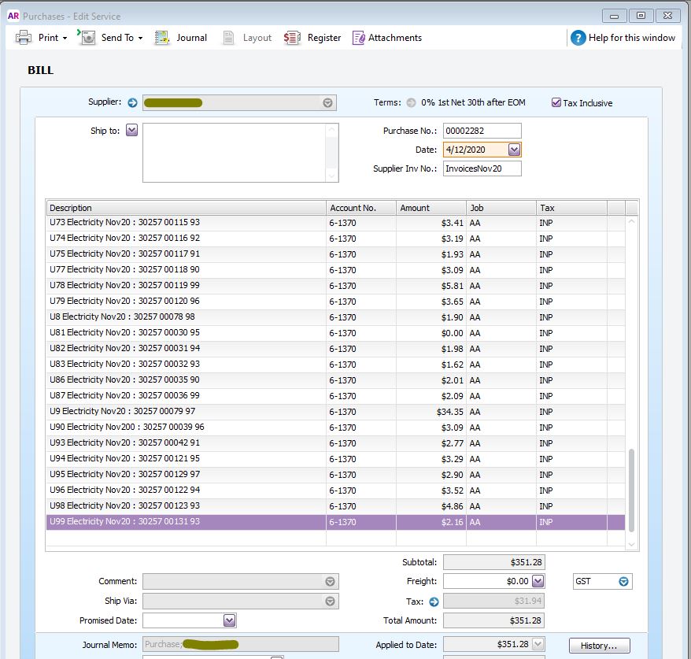691x659 pixels.
Task: Select the U90 Electricity Nov200 description row
Action: (x=186, y=428)
